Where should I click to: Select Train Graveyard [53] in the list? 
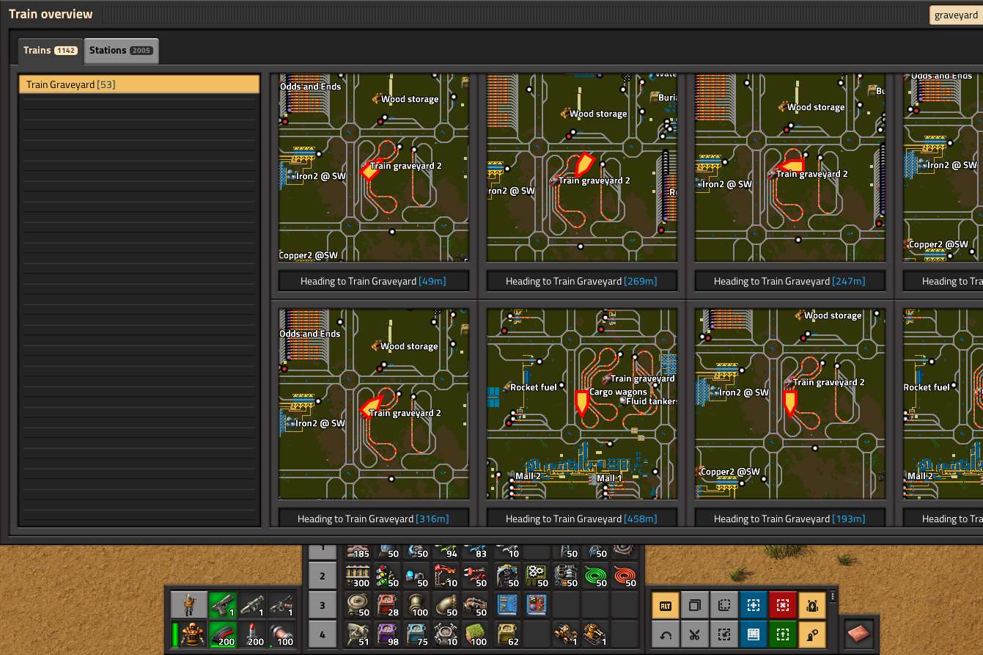[139, 84]
